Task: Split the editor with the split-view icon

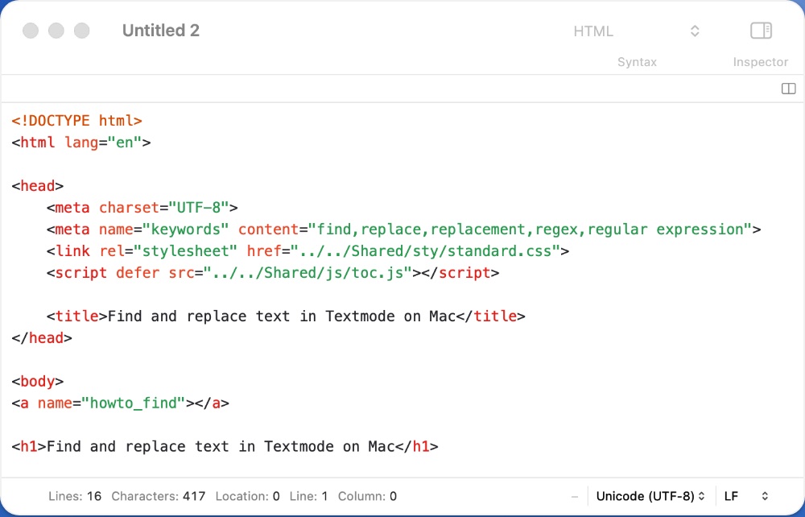Action: (789, 89)
